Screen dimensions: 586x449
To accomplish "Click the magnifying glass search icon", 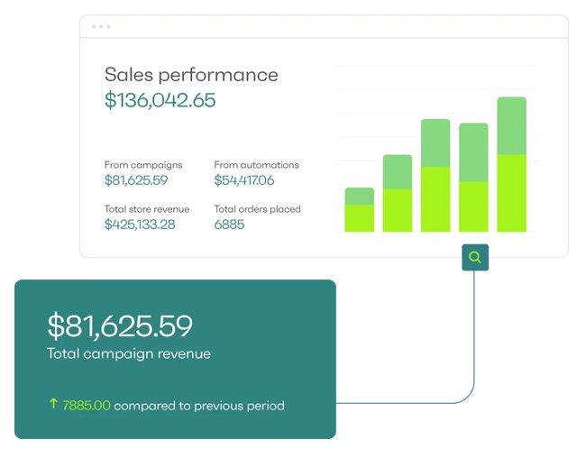I will coord(475,257).
